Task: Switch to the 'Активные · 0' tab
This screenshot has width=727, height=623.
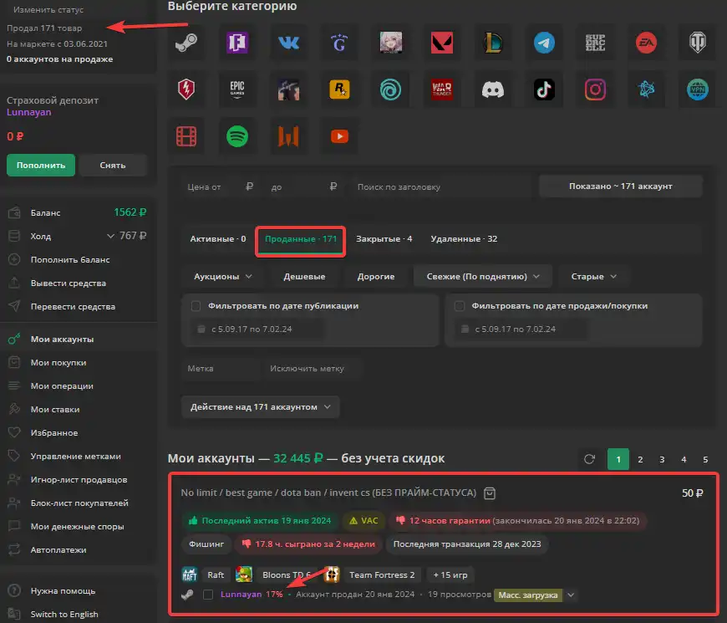Action: (x=218, y=239)
